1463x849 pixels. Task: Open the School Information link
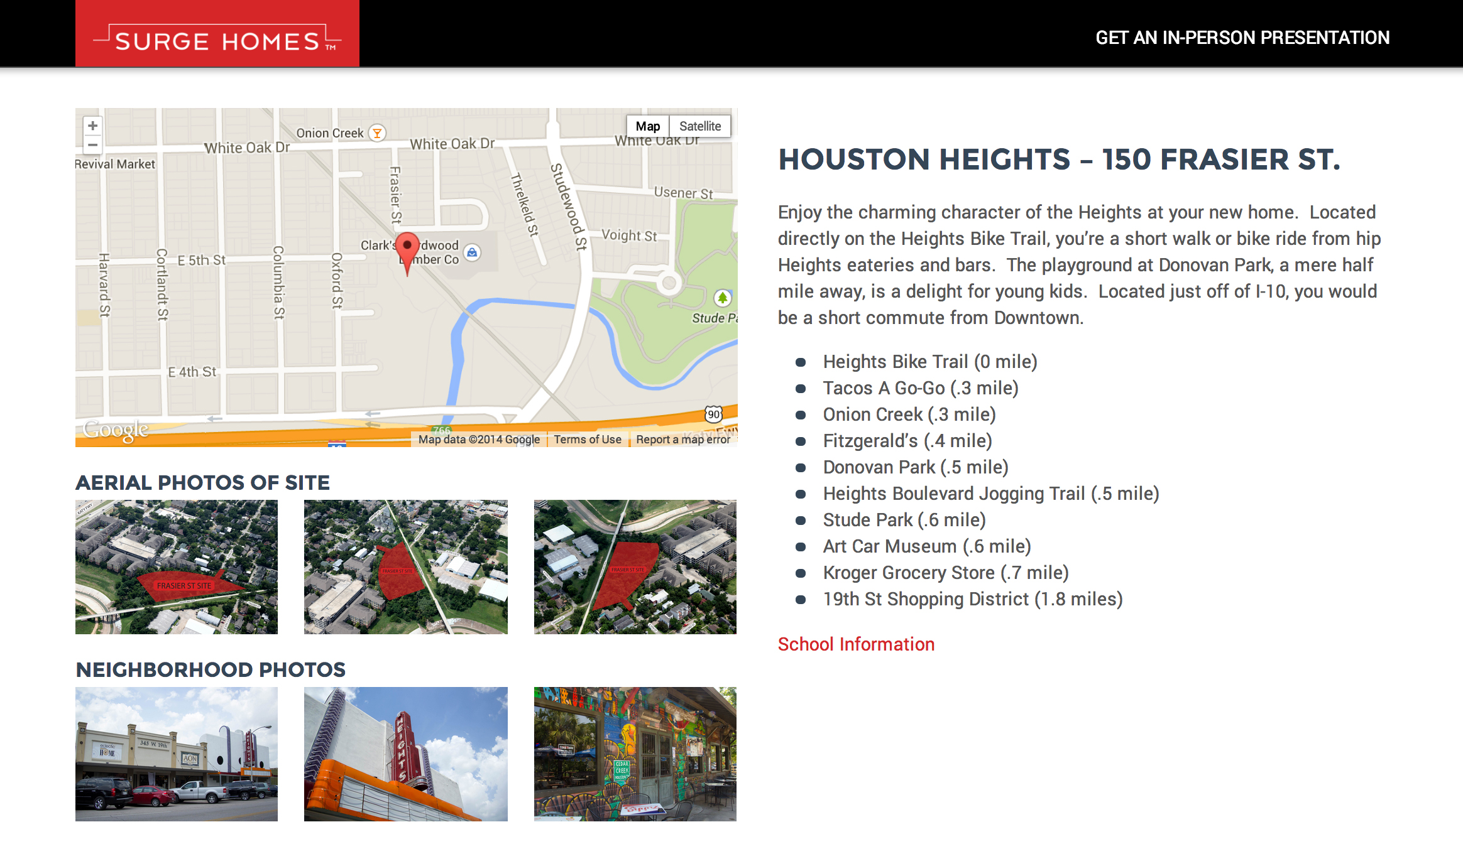[856, 644]
